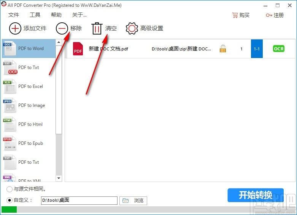Click the red plus Add File icon
Screen dimensions: 297x215
[x=15, y=28]
